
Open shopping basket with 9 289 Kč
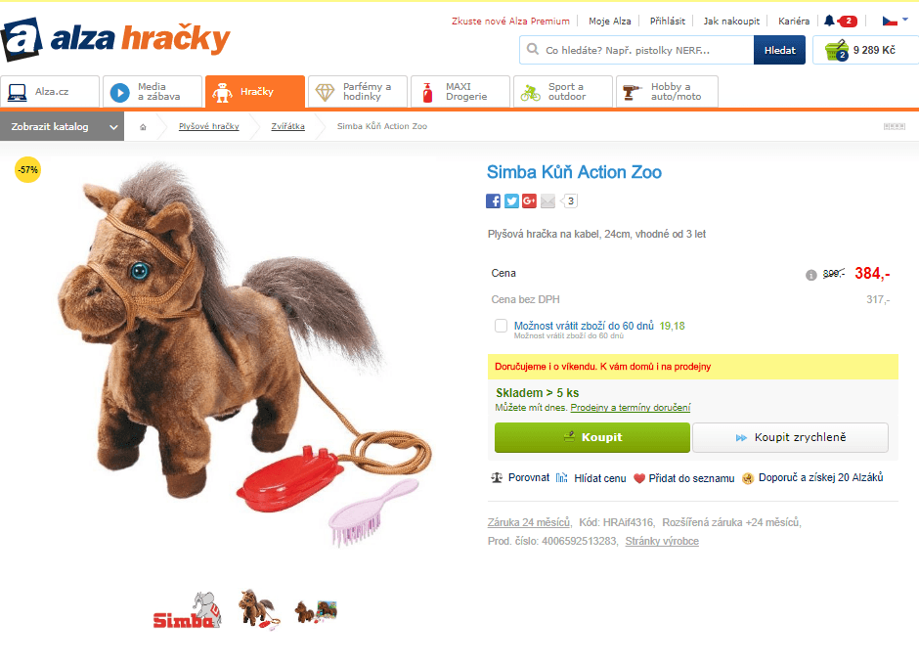point(865,50)
